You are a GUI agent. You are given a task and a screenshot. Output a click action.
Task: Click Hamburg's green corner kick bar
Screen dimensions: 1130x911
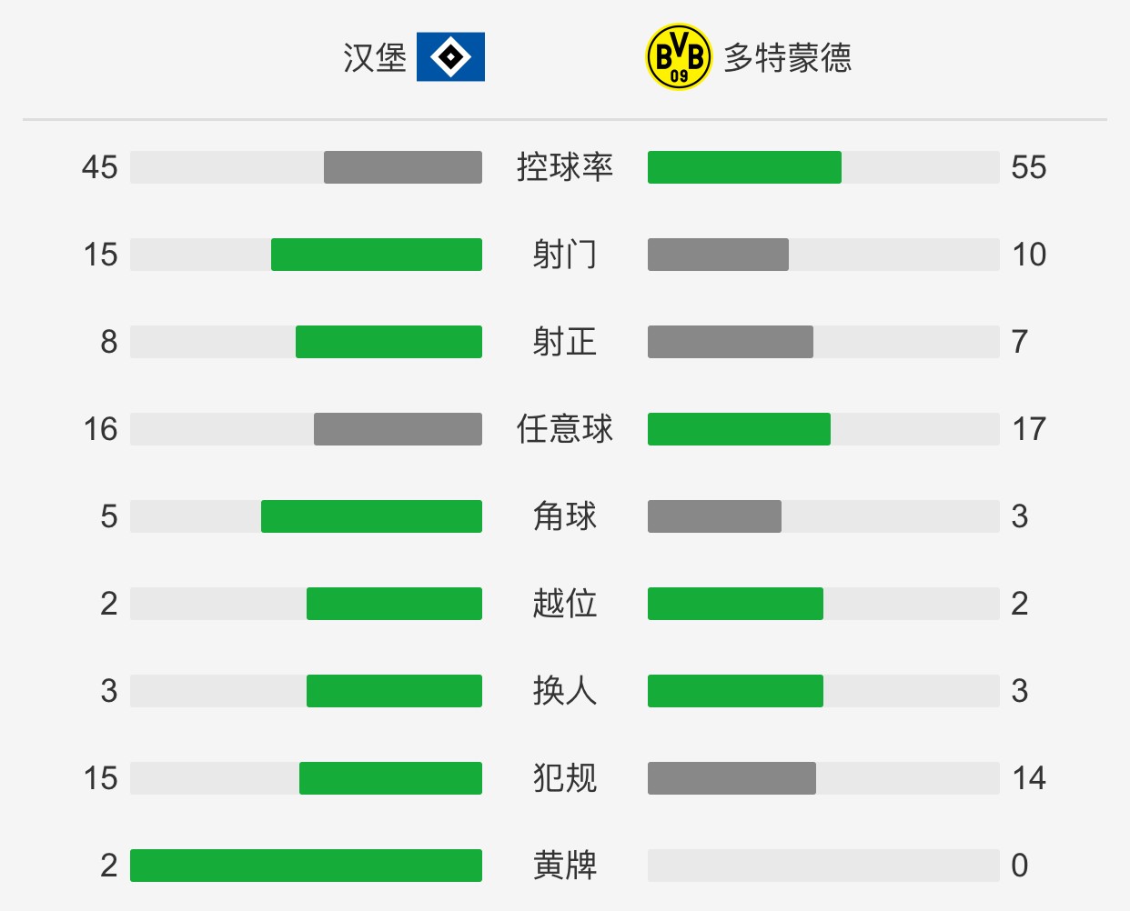(x=371, y=516)
